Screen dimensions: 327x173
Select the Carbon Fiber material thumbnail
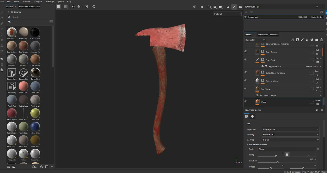pyautogui.click(x=35, y=32)
